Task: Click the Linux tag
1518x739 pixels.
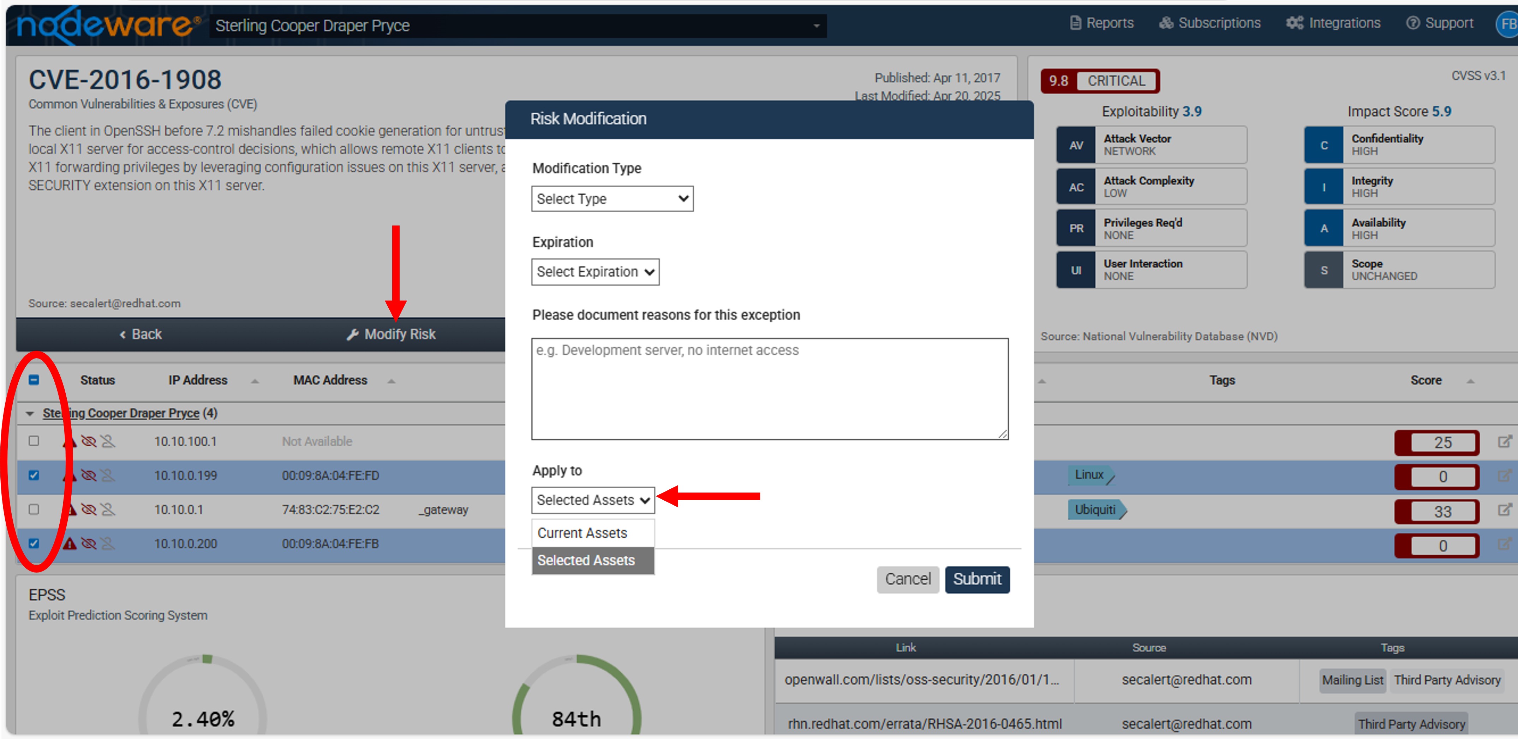Action: pyautogui.click(x=1090, y=475)
